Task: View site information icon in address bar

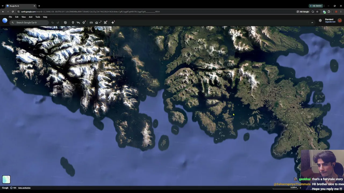Action: tap(19, 12)
